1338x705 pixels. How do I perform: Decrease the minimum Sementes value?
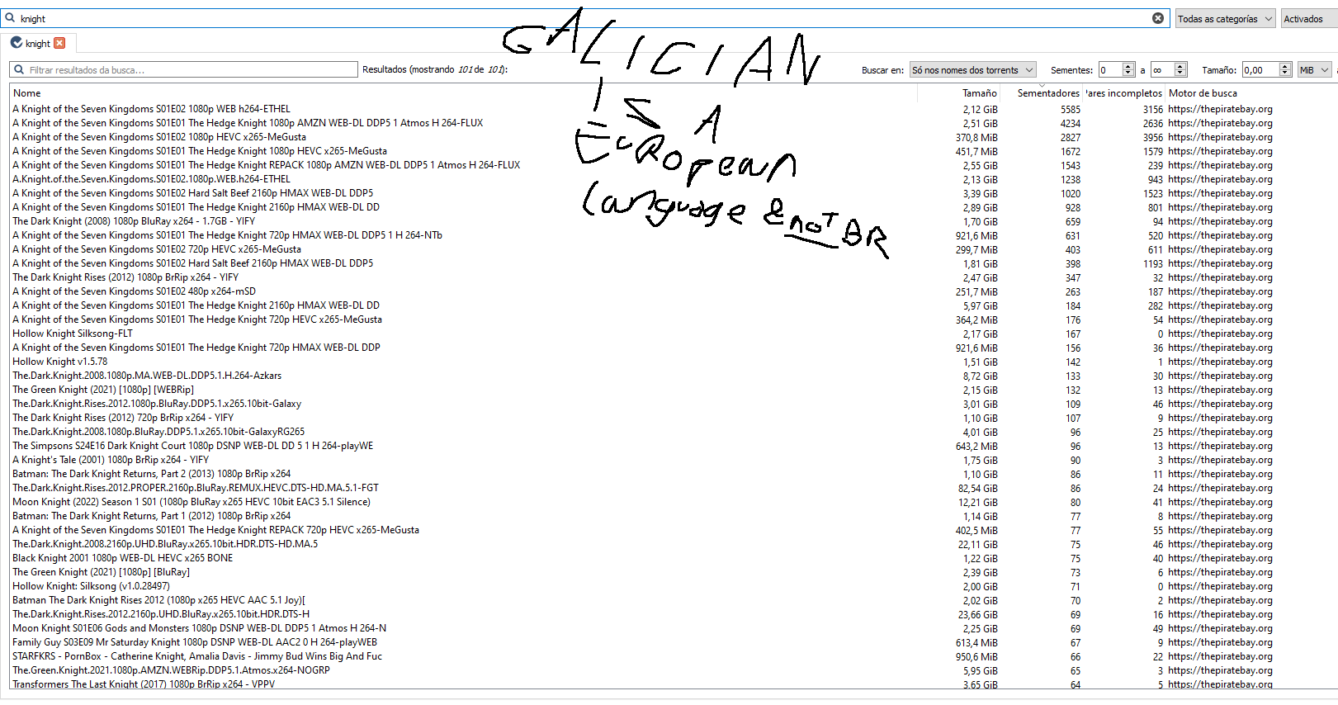(1128, 73)
